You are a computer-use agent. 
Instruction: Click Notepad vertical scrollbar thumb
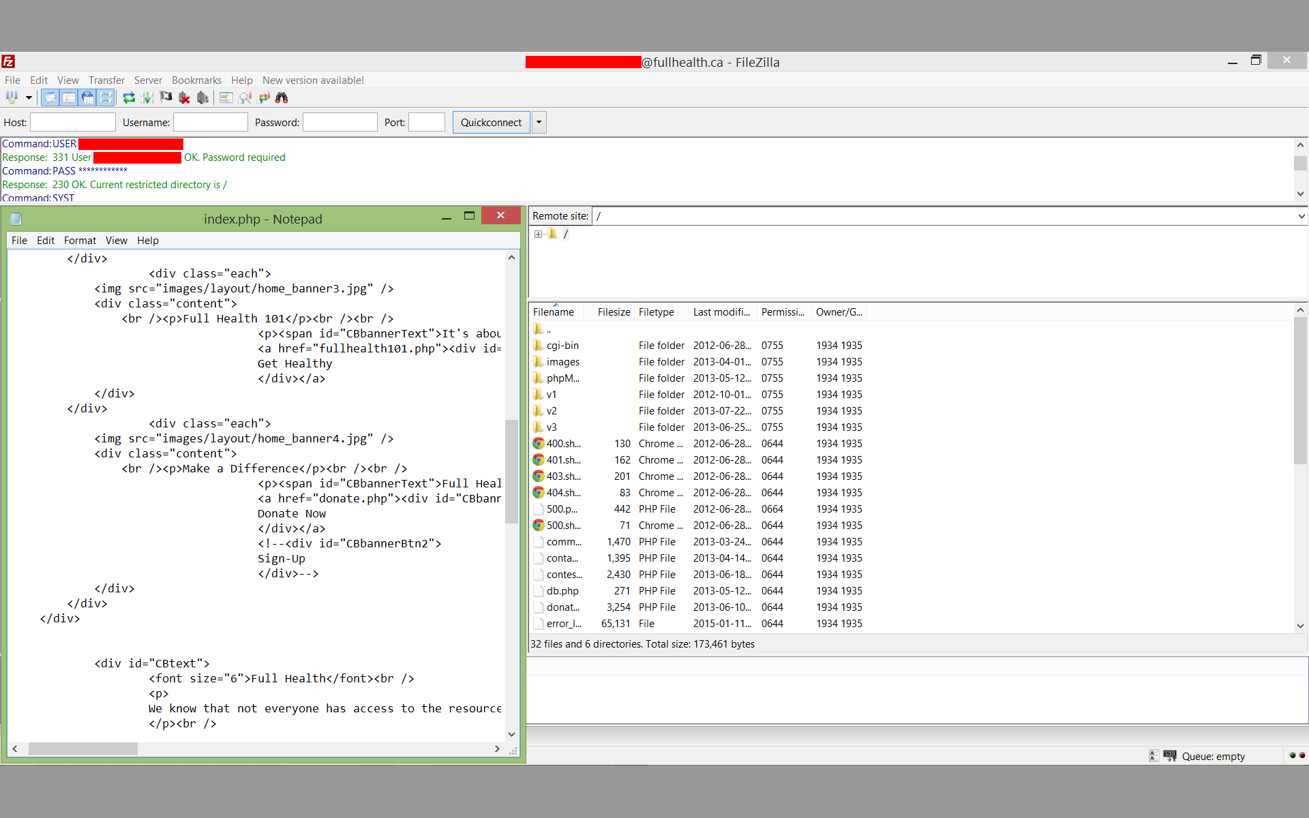pyautogui.click(x=511, y=471)
